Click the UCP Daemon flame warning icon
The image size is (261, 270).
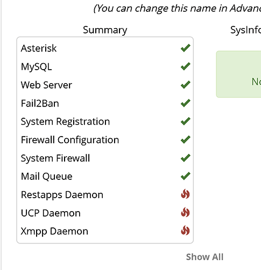point(185,212)
